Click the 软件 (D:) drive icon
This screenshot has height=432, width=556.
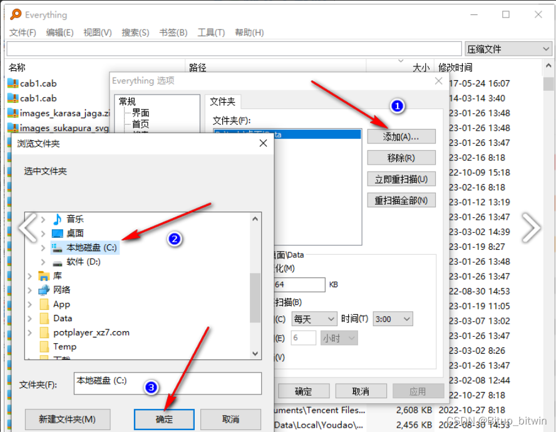[58, 262]
